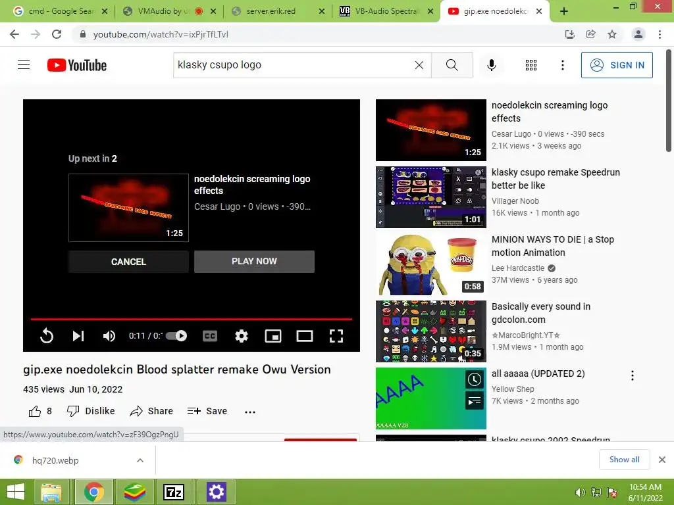Enter full screen mode

click(x=336, y=336)
